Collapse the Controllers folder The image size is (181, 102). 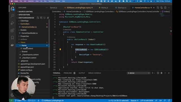tap(25, 24)
